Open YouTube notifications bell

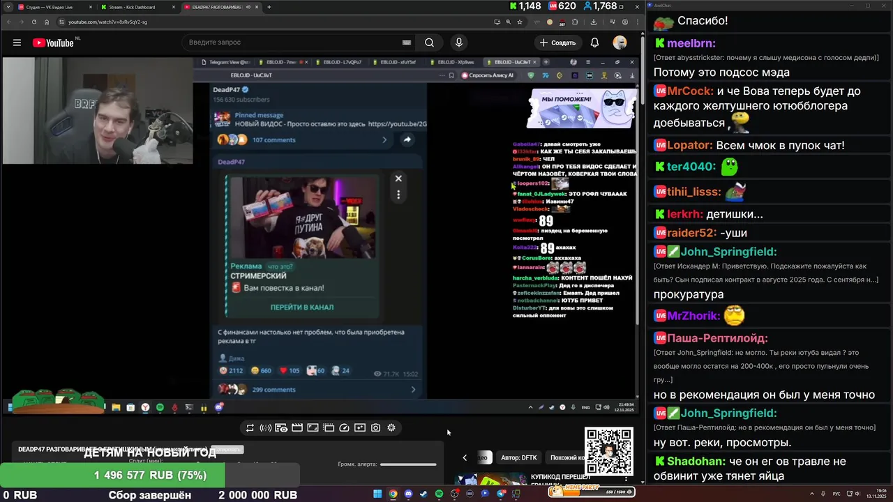point(594,43)
